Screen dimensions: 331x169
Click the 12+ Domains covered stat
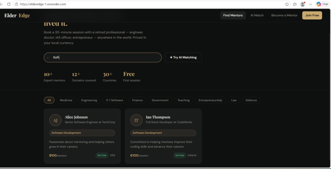pos(84,77)
